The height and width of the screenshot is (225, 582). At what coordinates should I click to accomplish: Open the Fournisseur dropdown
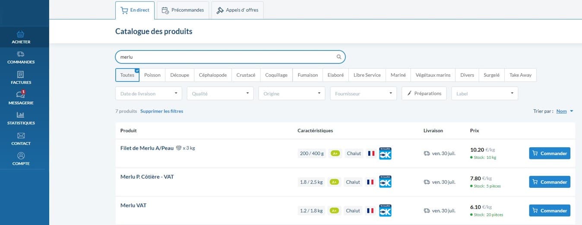363,93
